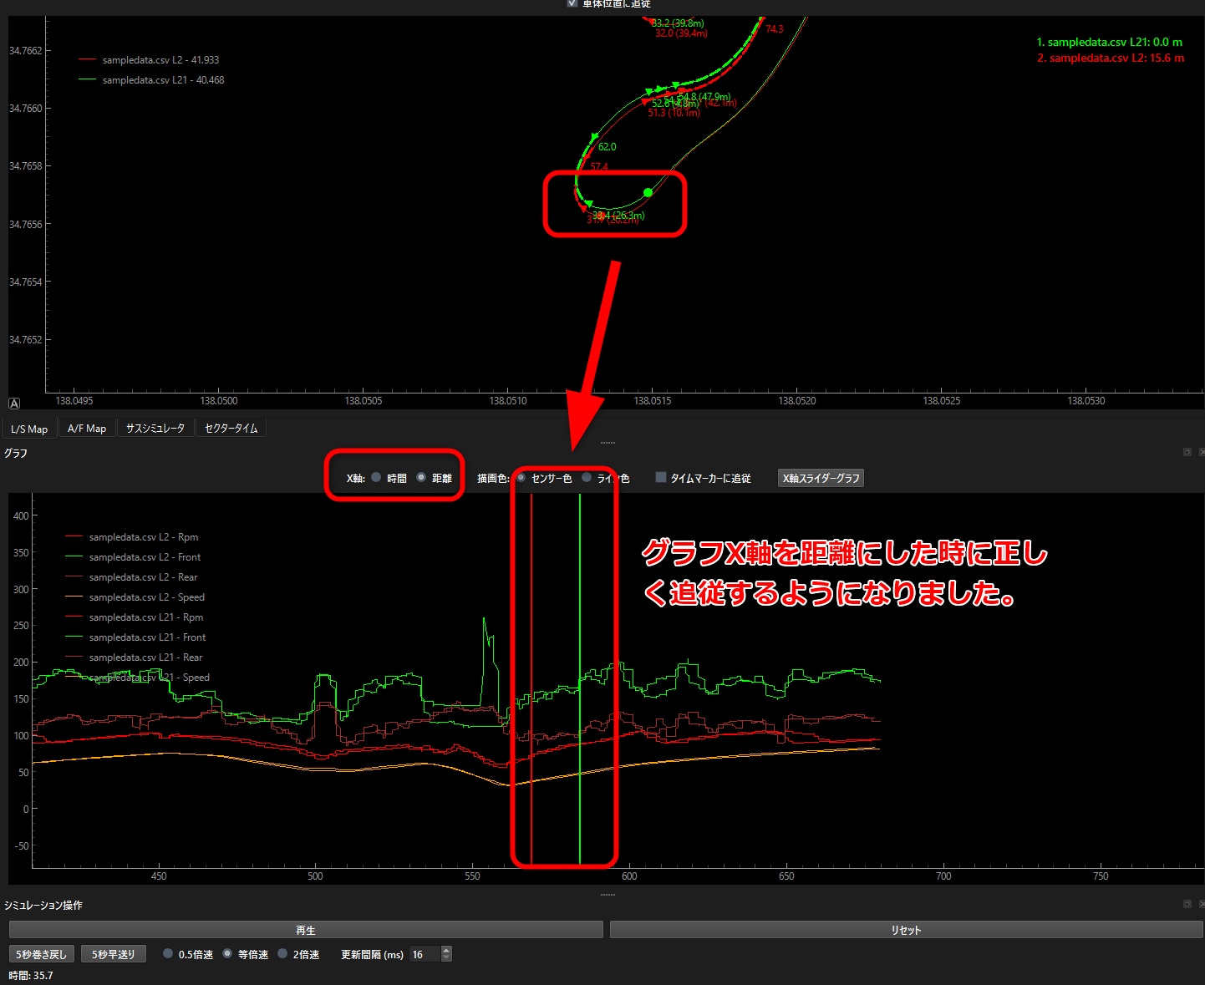This screenshot has width=1205, height=985.
Task: Float the グラフ panel with its undock icon
Action: click(1187, 452)
